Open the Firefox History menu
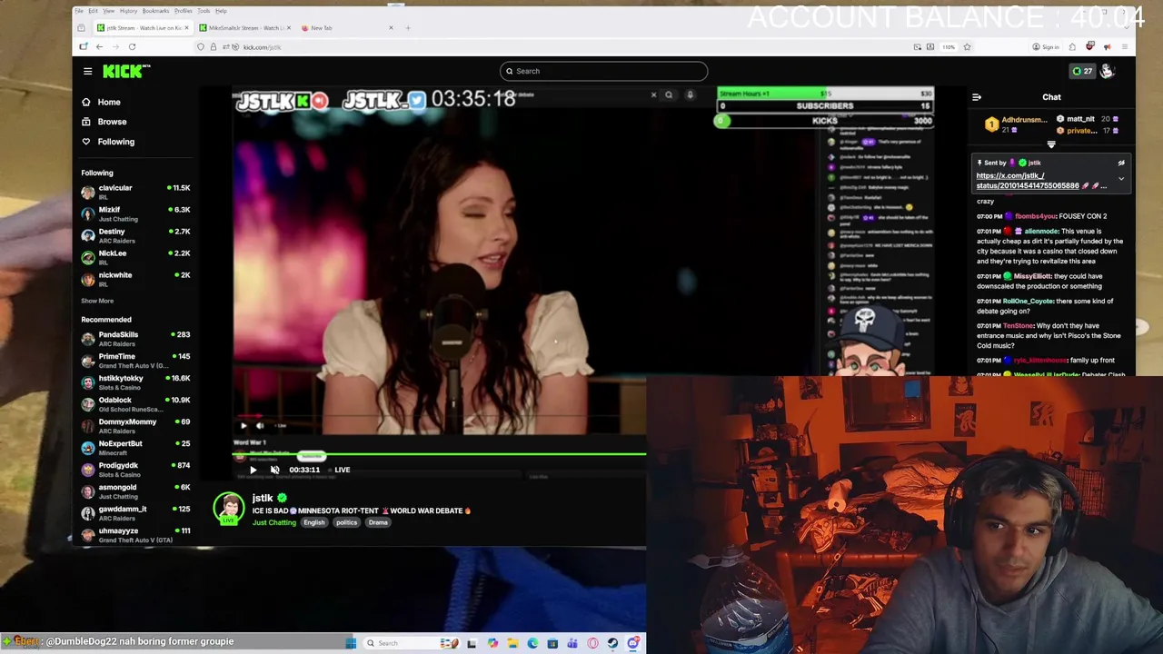Image resolution: width=1163 pixels, height=654 pixels. 128,11
